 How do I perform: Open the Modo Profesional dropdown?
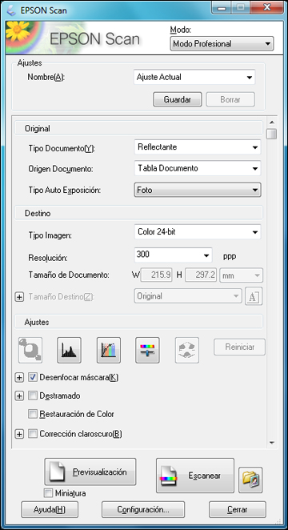(x=222, y=43)
